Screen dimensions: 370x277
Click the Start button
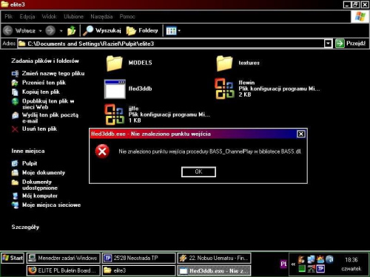pyautogui.click(x=13, y=258)
